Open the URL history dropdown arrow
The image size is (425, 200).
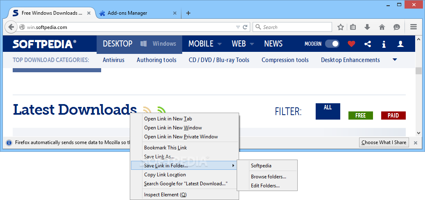coord(238,27)
